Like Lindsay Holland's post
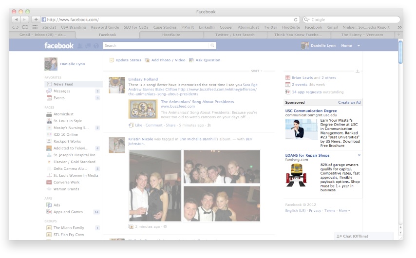Screen dimensions: 416x258 click(x=139, y=125)
